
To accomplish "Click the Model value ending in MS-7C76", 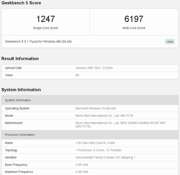I will pos(104,116).
